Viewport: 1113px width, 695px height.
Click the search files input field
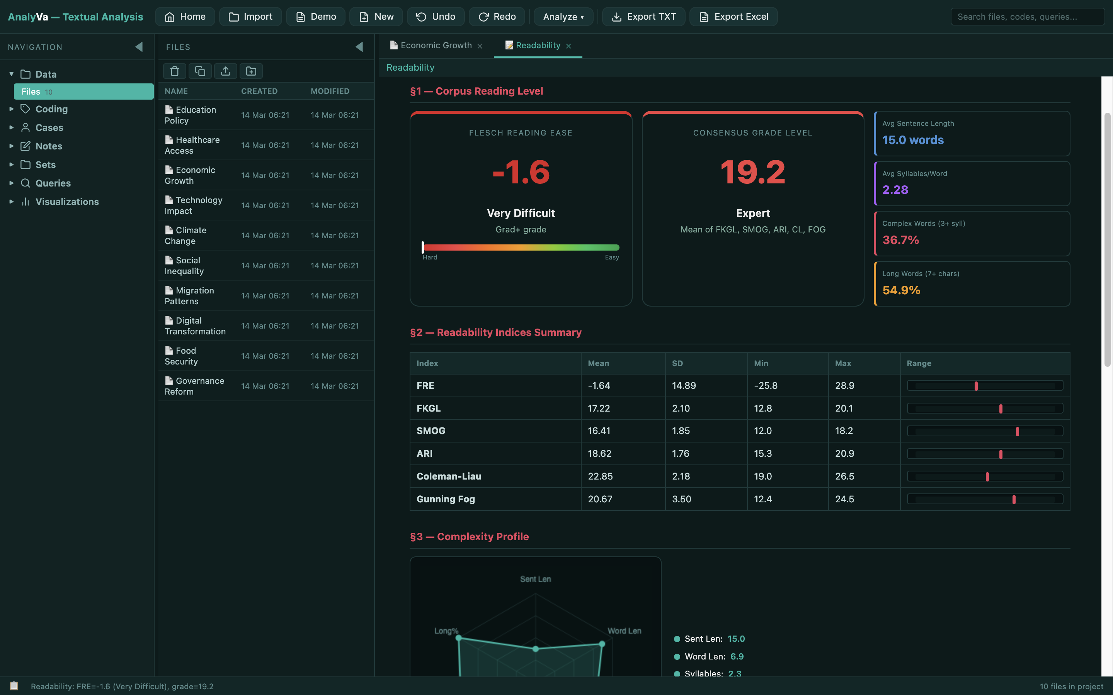click(1027, 17)
